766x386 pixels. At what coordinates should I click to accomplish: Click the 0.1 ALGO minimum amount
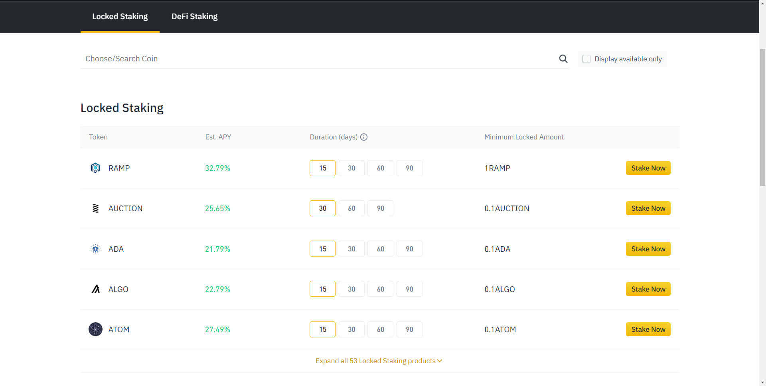point(499,289)
